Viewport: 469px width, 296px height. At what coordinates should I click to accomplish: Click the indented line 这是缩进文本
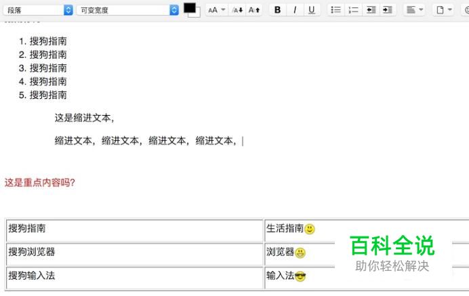pos(84,118)
